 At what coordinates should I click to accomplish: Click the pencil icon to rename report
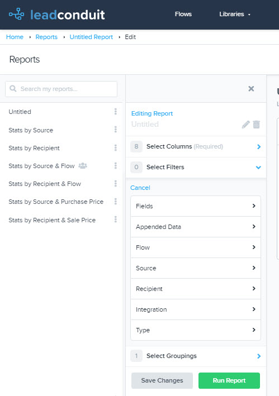tap(245, 125)
